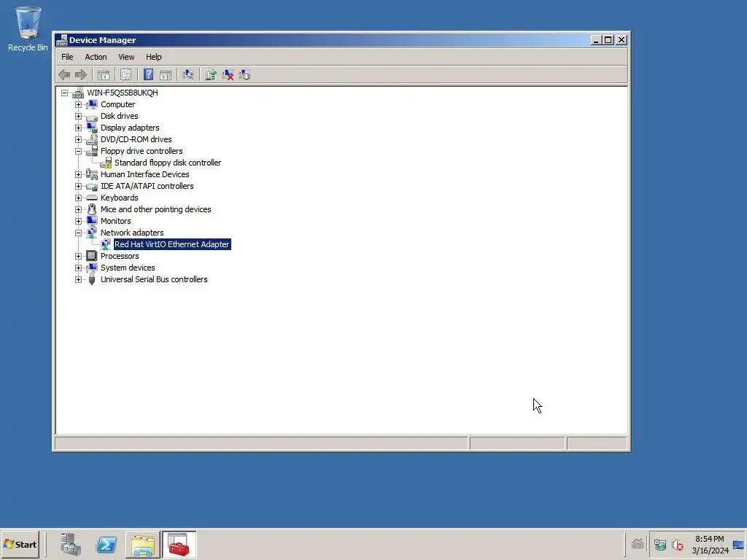
Task: Toggle the action pane toolbar icon
Action: [x=166, y=75]
